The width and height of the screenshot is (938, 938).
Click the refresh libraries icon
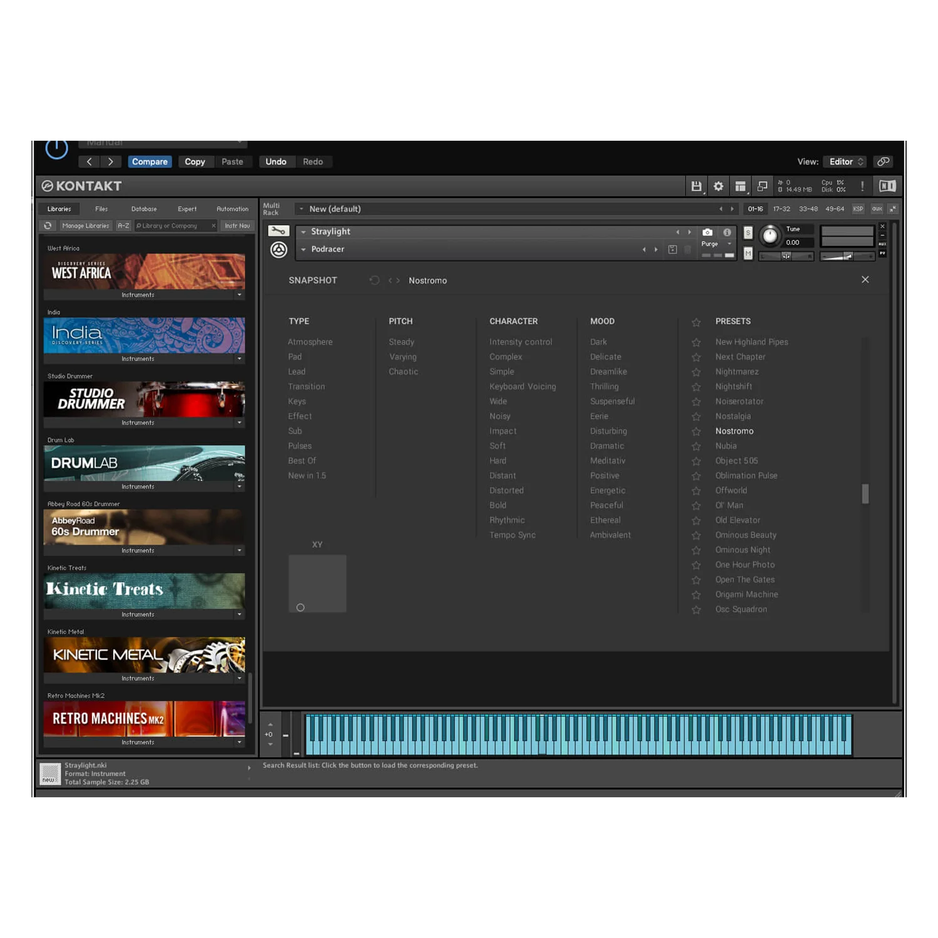[48, 226]
